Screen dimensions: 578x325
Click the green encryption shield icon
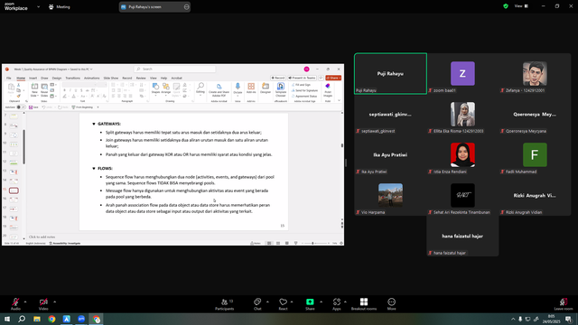tap(506, 6)
